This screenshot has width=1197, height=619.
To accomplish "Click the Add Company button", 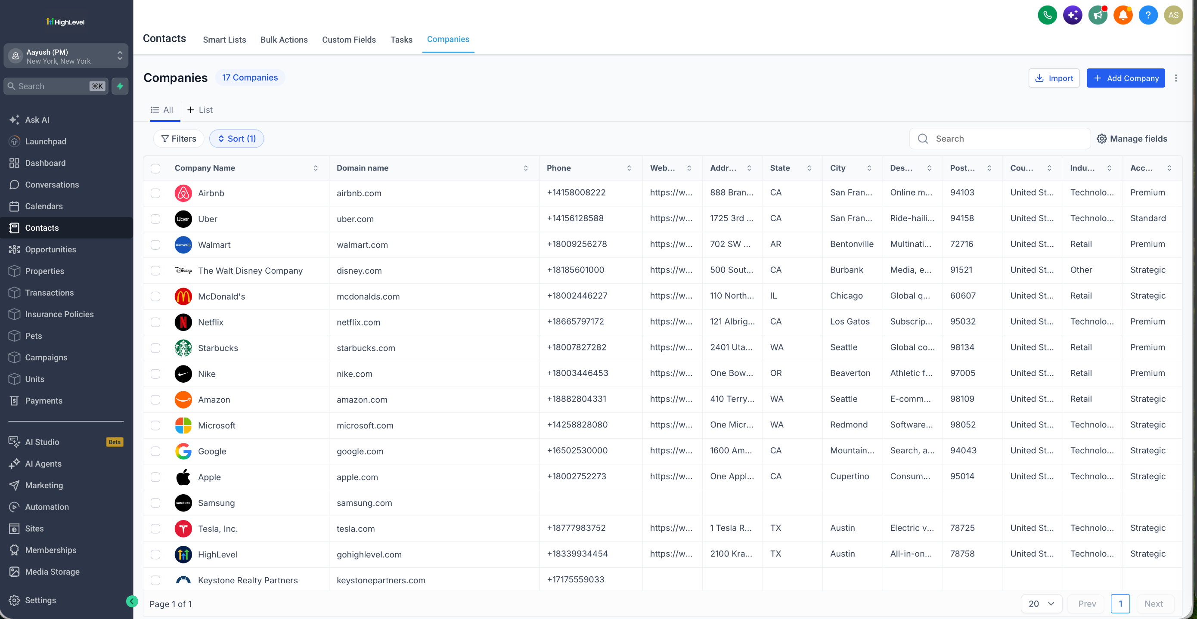I will (1126, 78).
